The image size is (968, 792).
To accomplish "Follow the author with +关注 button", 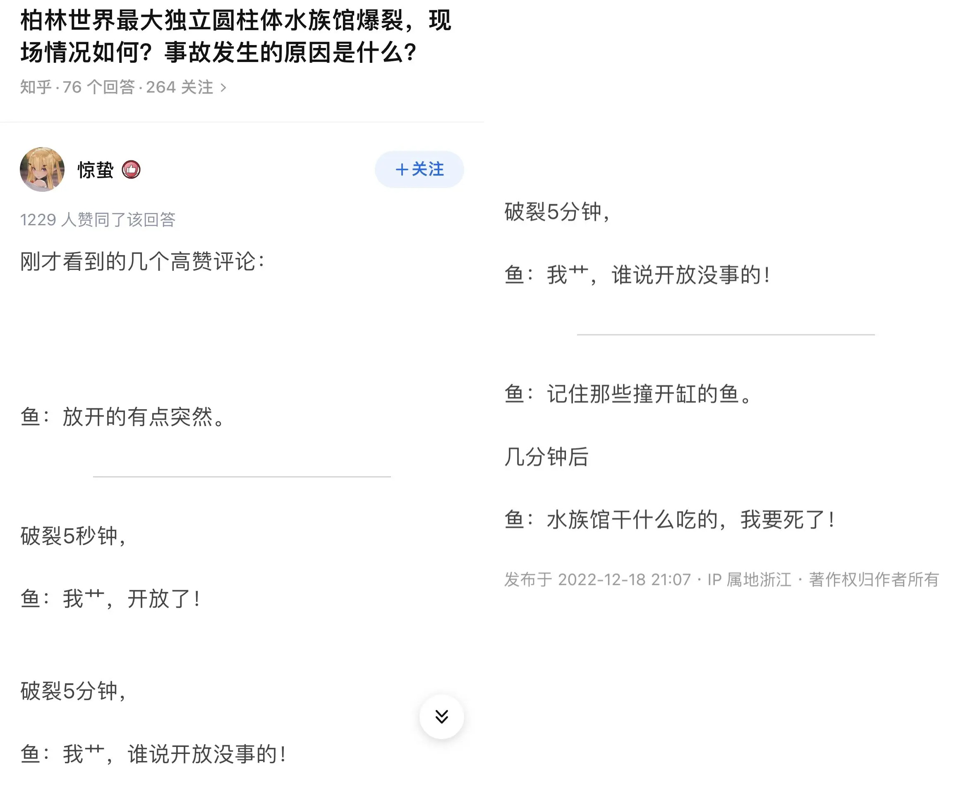I will point(419,169).
